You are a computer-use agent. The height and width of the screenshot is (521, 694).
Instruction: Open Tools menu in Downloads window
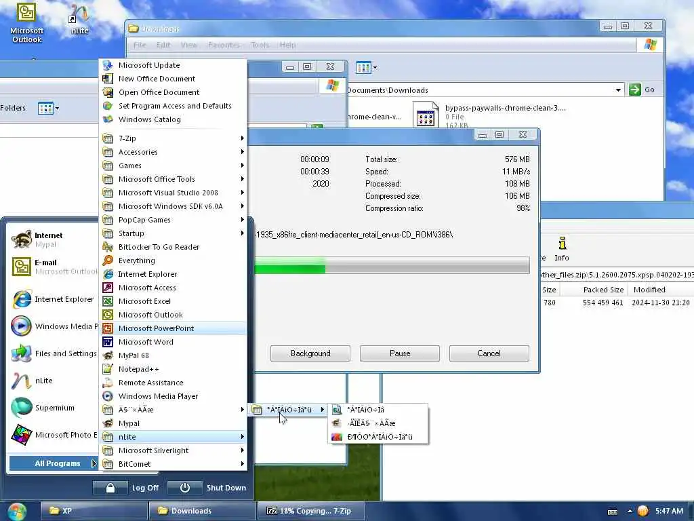(x=260, y=45)
